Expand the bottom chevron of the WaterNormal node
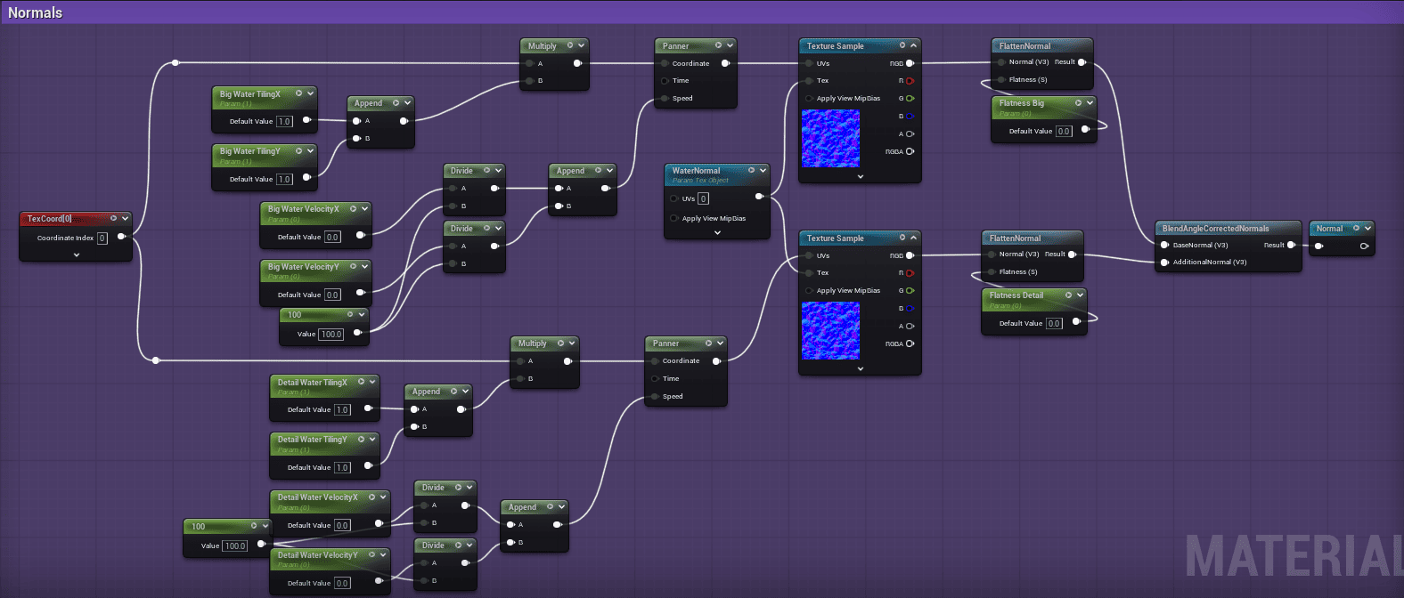 pyautogui.click(x=717, y=232)
